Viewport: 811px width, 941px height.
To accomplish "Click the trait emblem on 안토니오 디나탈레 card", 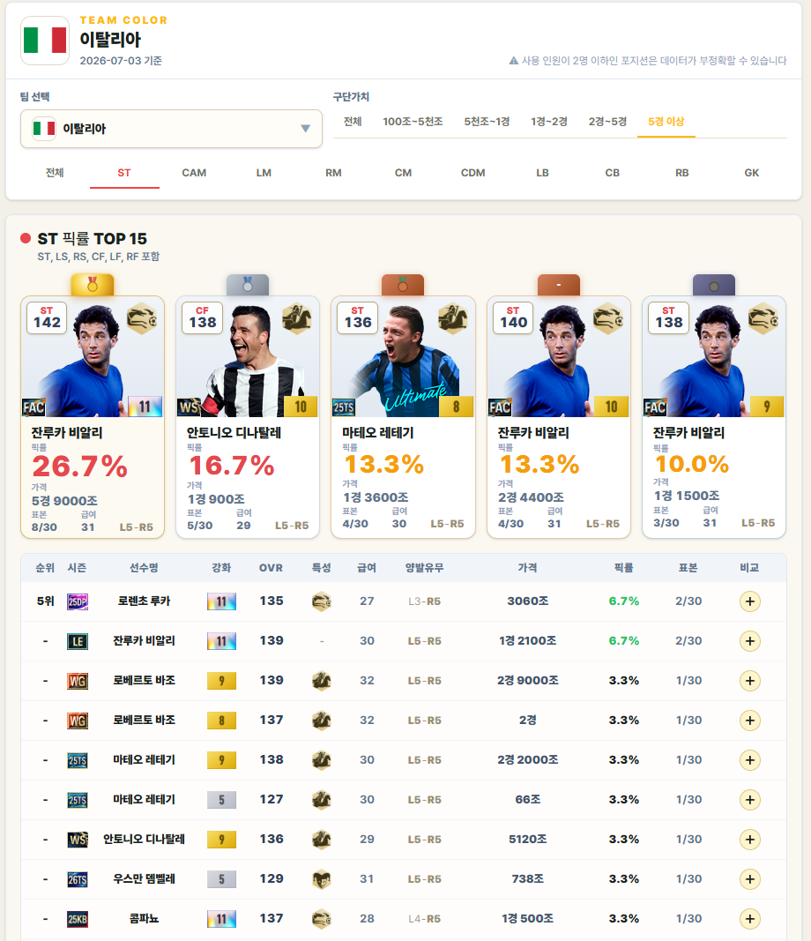I will coord(297,318).
